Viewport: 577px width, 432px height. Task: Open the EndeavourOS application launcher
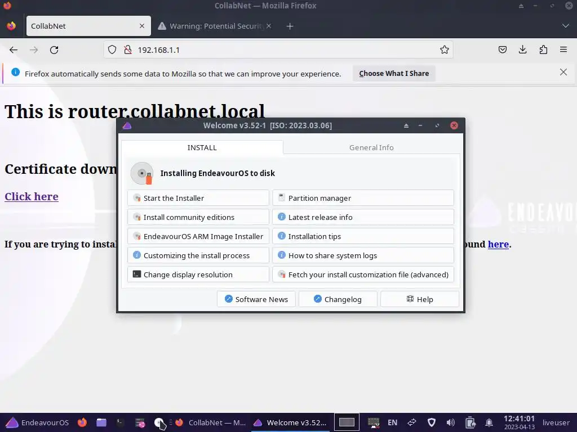click(37, 422)
